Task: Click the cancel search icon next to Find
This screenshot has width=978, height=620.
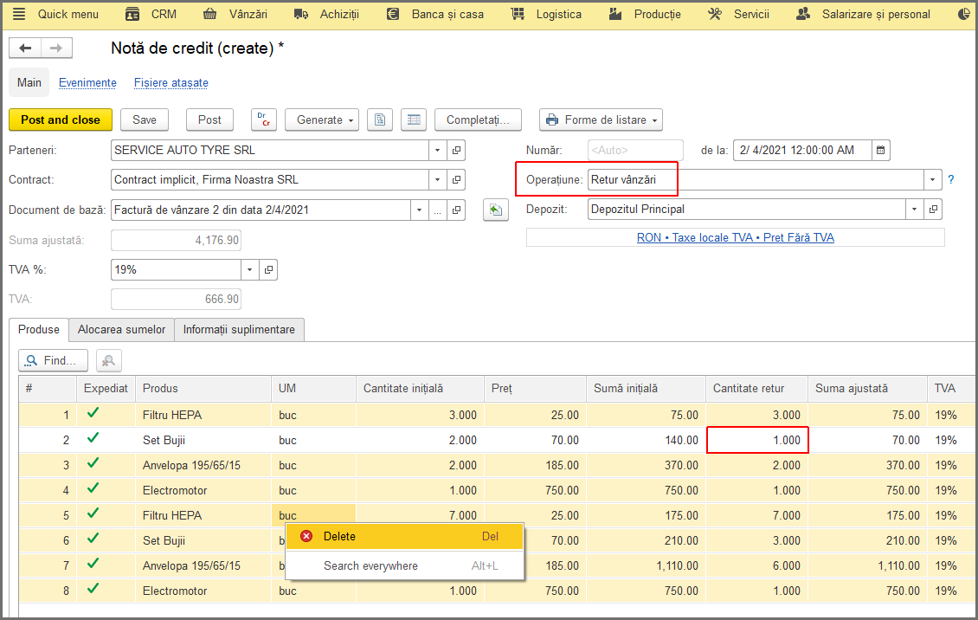Action: coord(108,360)
